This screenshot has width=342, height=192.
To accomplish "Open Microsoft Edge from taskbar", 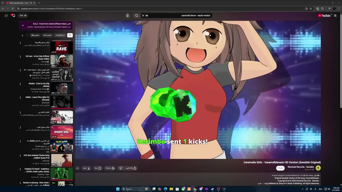I will [x=165, y=189].
